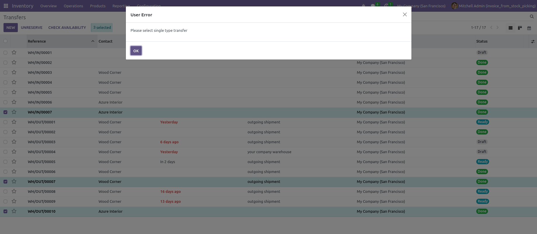Switch to calendar view icon

pyautogui.click(x=529, y=28)
